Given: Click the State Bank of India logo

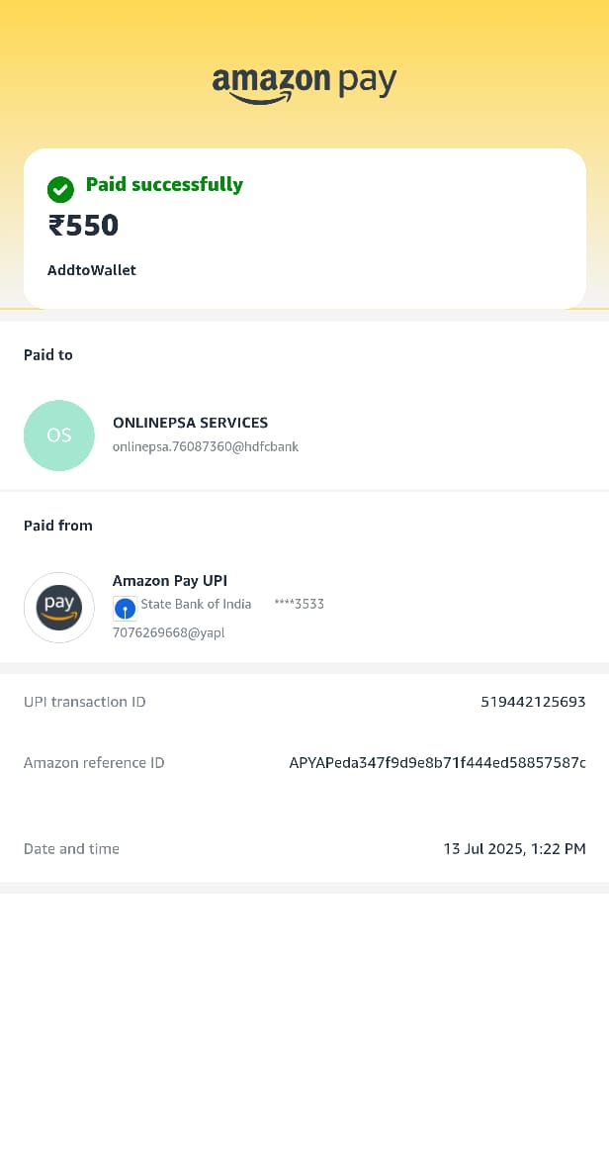Looking at the screenshot, I should click(125, 608).
